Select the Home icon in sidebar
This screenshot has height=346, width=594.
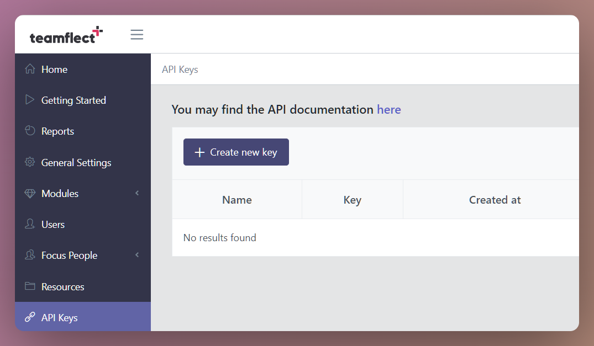pos(31,69)
